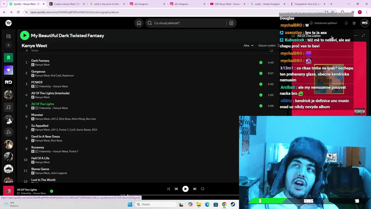Open Steam from the taskbar
The image size is (371, 209).
coord(233,204)
